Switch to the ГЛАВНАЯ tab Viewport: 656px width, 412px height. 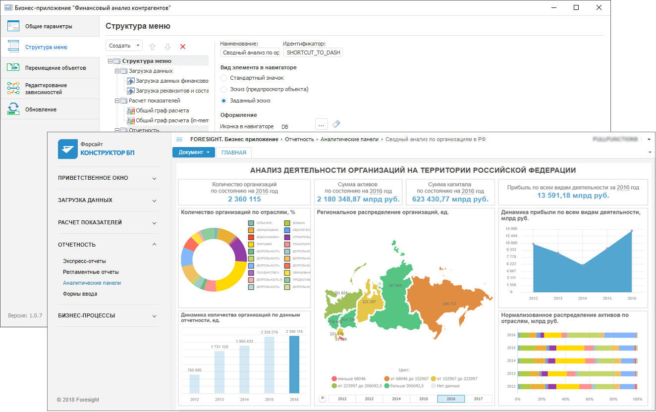click(x=234, y=153)
